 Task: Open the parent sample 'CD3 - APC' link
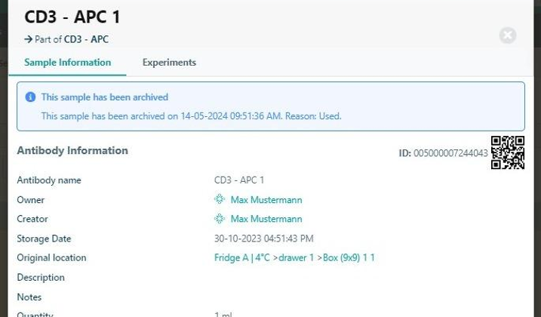[x=86, y=39]
